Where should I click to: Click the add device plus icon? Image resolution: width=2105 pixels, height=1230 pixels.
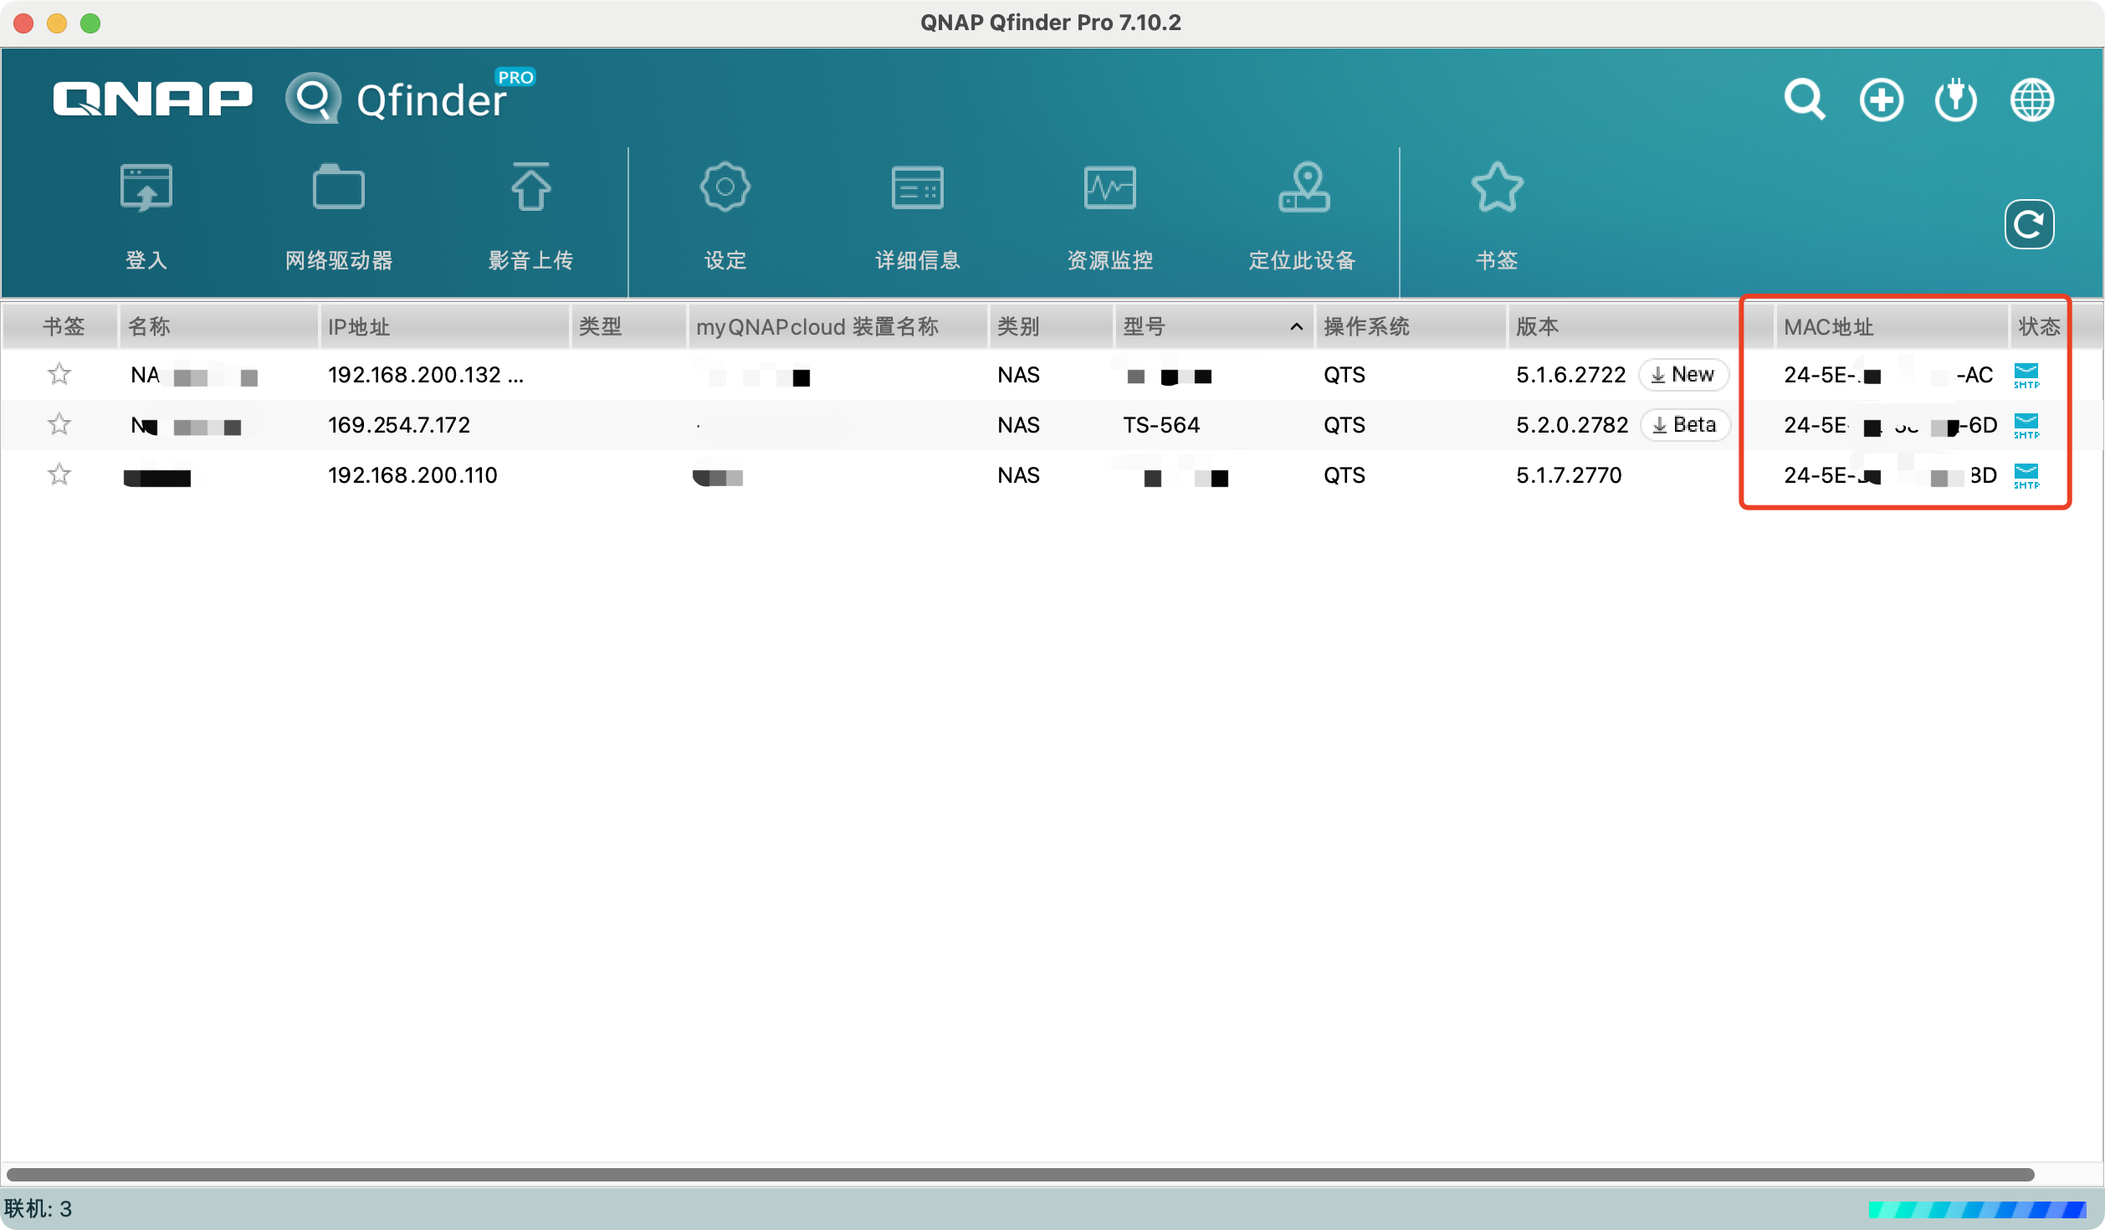[1881, 100]
